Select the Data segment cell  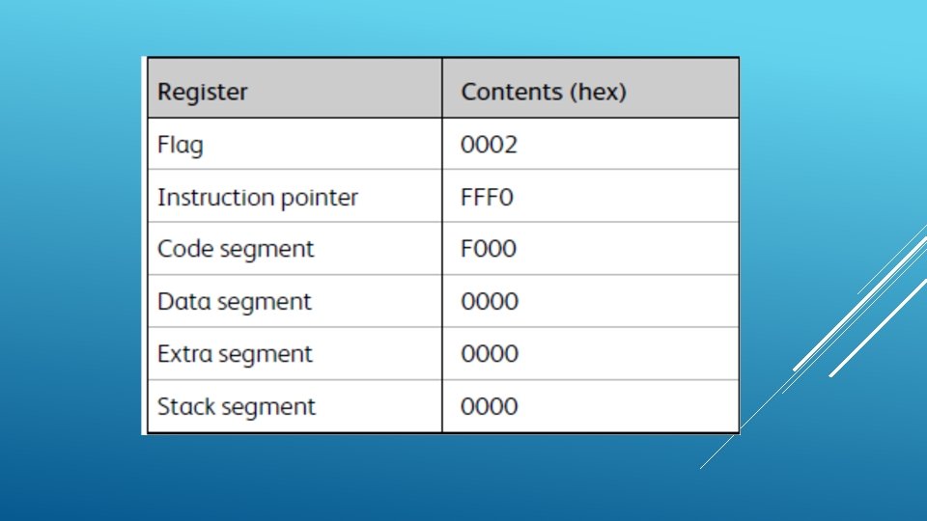coord(295,301)
